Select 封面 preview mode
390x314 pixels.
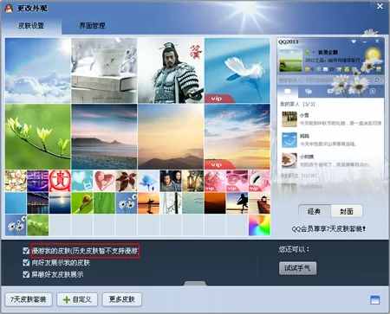[347, 211]
